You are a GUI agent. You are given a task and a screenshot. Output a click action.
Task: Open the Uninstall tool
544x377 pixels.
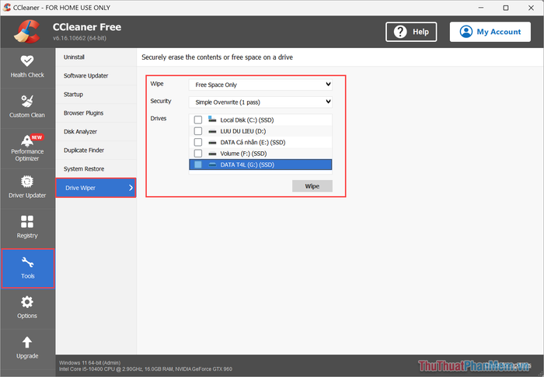tap(96, 57)
